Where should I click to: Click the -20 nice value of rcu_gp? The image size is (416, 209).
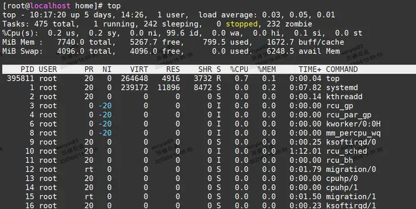[105, 106]
